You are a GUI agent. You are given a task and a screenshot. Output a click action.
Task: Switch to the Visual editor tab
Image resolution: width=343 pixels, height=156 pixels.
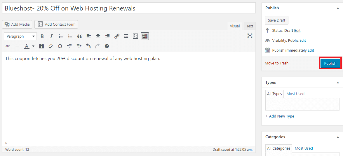tap(235, 26)
